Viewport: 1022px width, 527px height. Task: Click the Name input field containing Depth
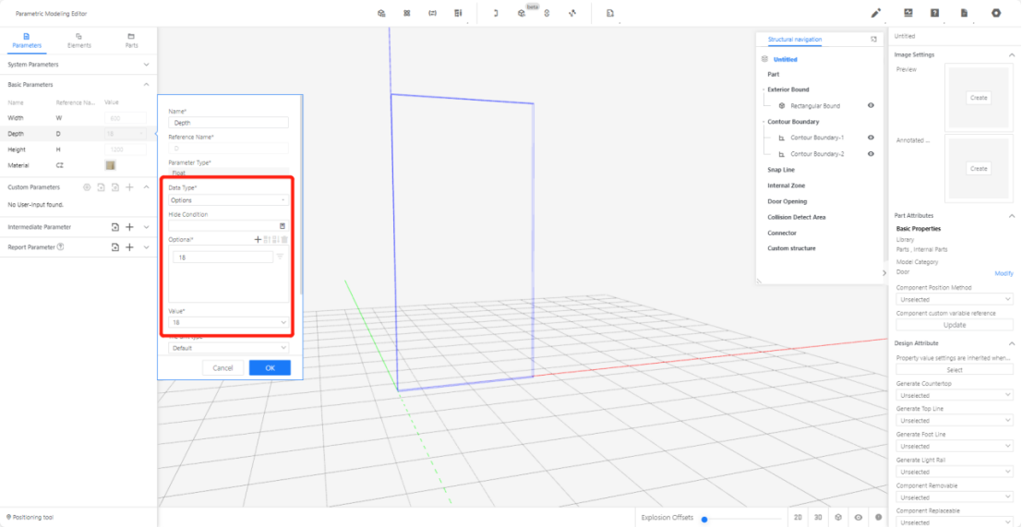pyautogui.click(x=228, y=122)
